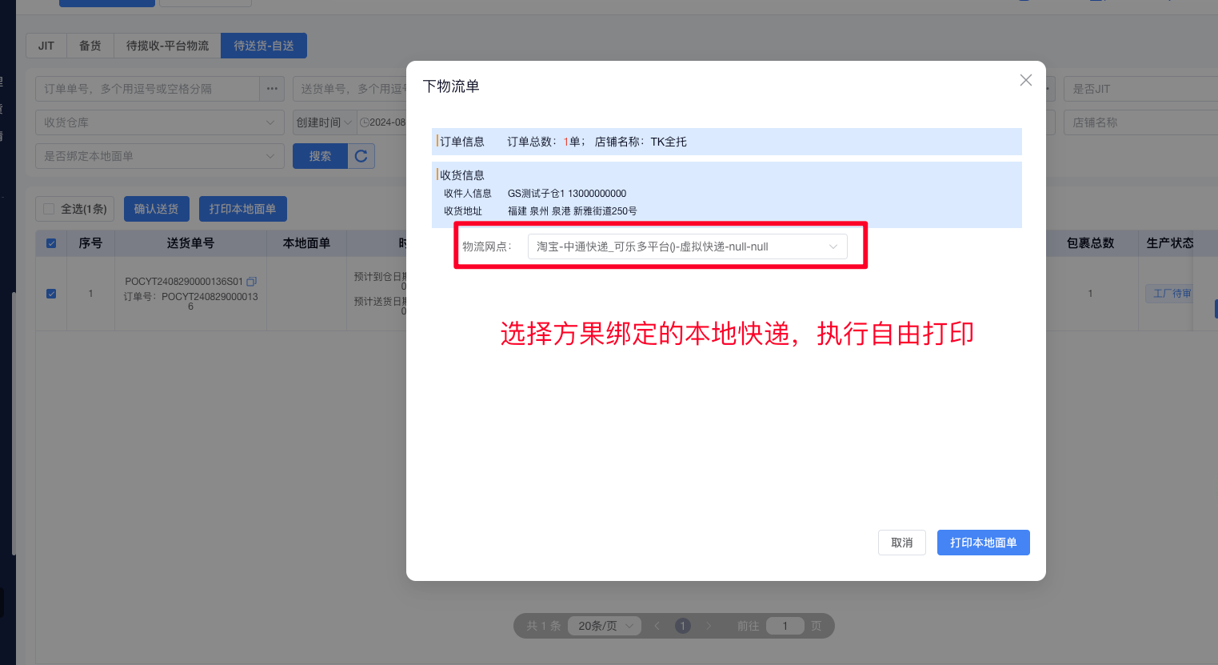Copy delivery number POCYT2408290000136S01 with the copy icon
Viewport: 1218px width, 665px height.
point(251,282)
